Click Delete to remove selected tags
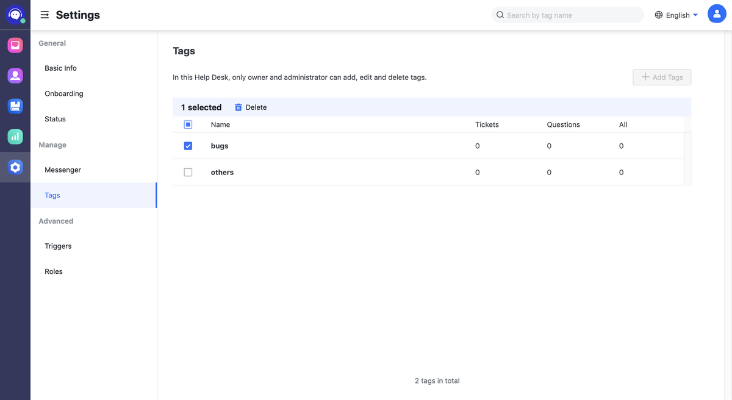 255,107
